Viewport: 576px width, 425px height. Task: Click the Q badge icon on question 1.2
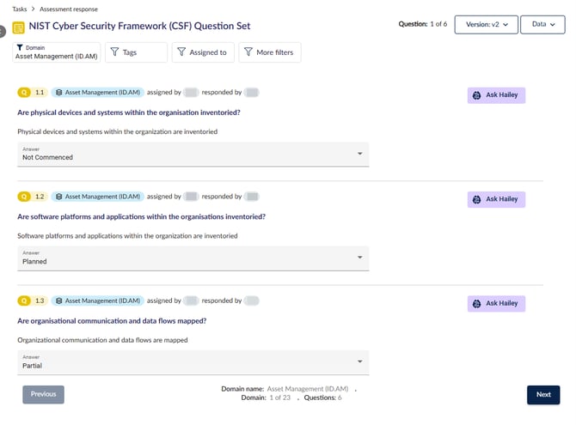(24, 197)
